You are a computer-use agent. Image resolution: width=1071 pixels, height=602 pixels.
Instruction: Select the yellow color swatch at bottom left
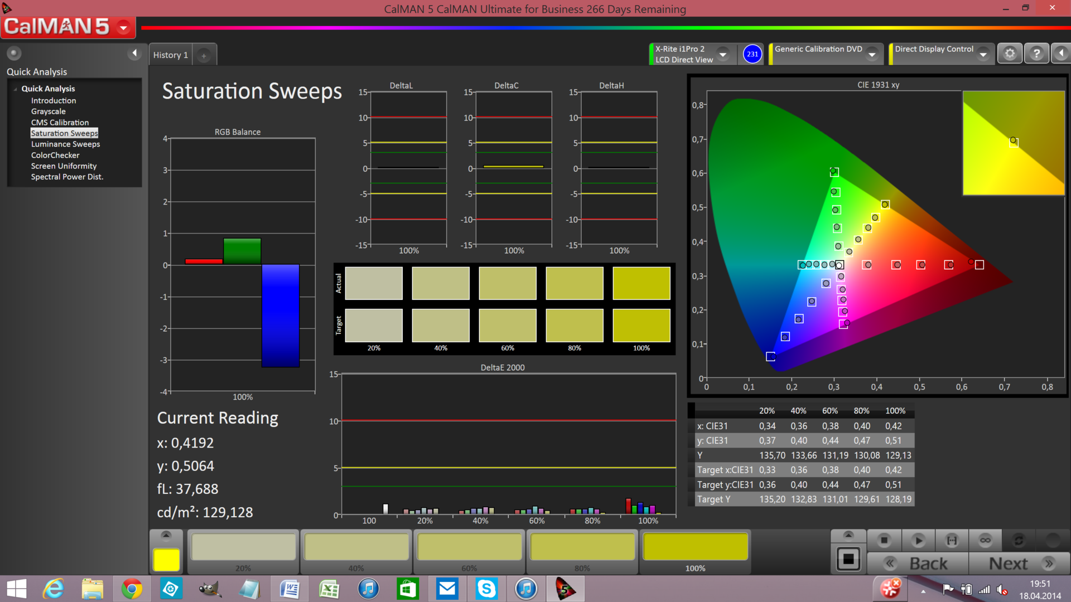tap(166, 560)
